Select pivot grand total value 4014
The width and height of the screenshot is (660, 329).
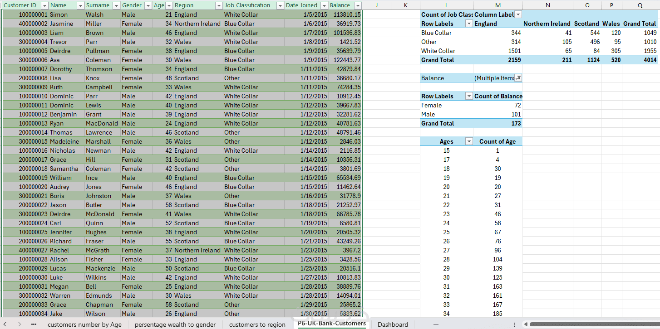tap(640, 60)
